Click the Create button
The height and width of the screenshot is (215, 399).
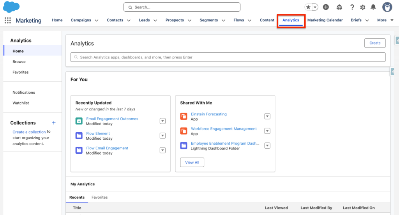(375, 43)
